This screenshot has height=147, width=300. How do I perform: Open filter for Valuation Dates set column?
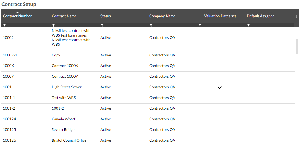click(x=200, y=26)
